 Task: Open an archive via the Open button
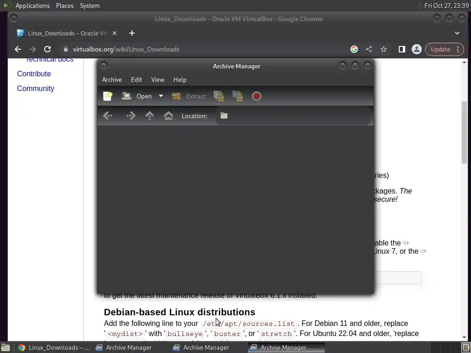137,96
